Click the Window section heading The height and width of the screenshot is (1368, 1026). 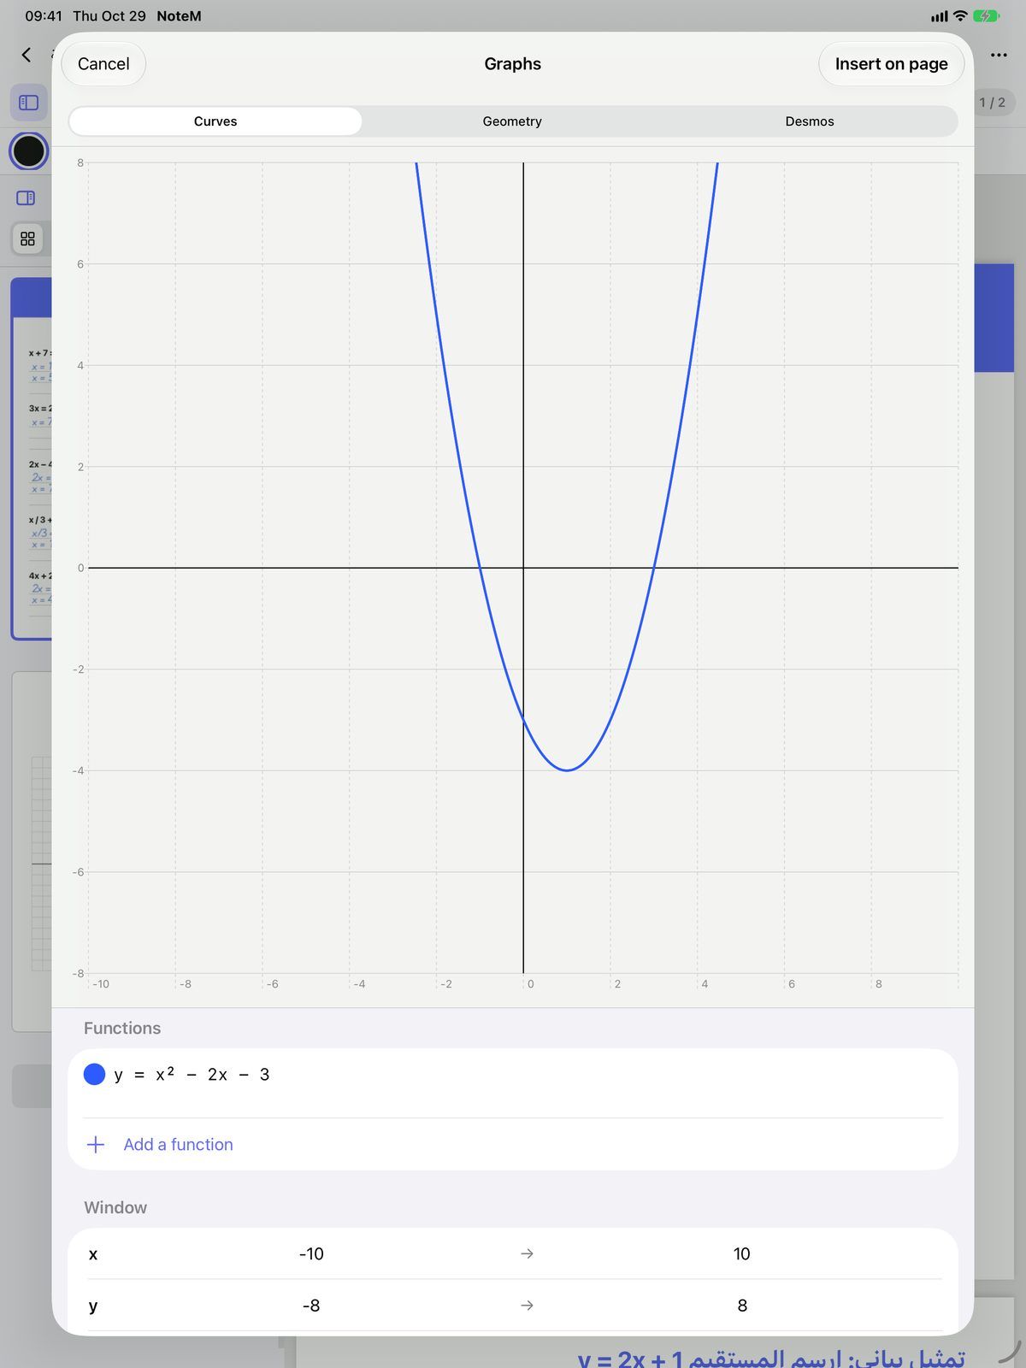[115, 1208]
